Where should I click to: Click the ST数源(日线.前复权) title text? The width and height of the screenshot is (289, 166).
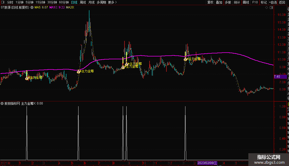pyautogui.click(x=15, y=8)
